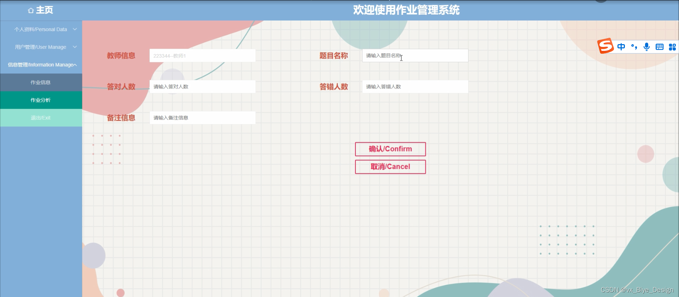Click the 教师信息 label

pyautogui.click(x=121, y=56)
